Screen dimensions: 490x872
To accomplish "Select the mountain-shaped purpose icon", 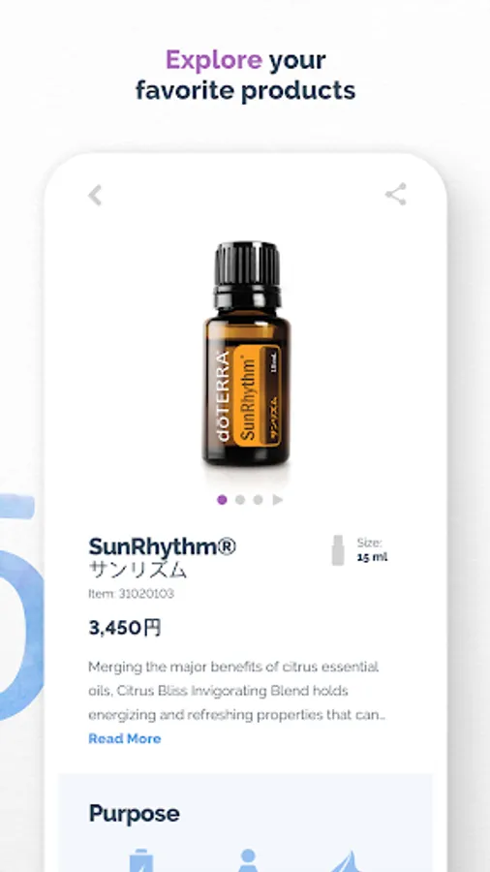I will click(x=346, y=861).
